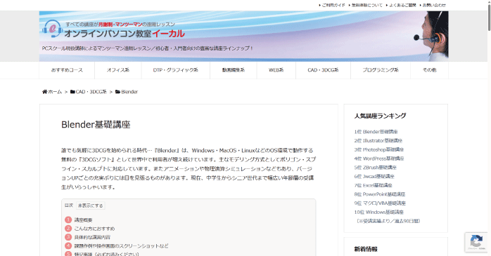Click the 人気講座ランキング heading
This screenshot has height=256, width=491.
pyautogui.click(x=380, y=116)
